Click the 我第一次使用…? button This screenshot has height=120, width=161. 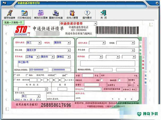tap(13, 22)
